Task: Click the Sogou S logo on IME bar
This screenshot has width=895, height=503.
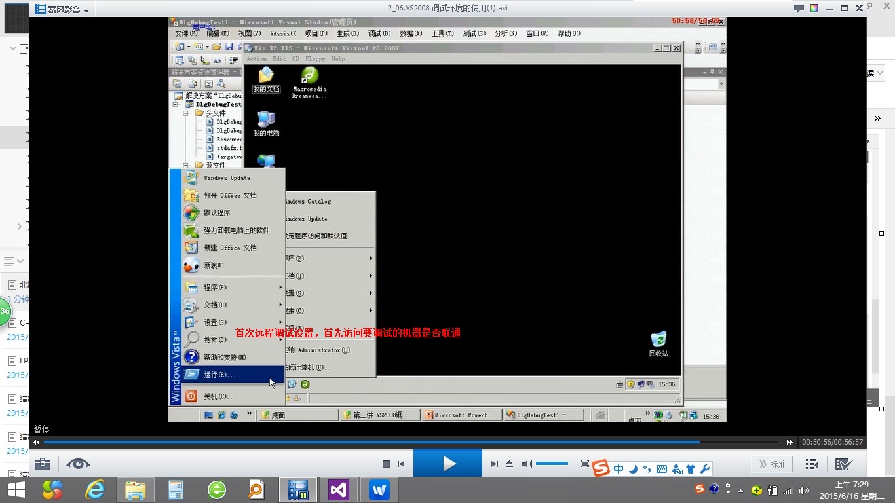Action: pos(601,469)
